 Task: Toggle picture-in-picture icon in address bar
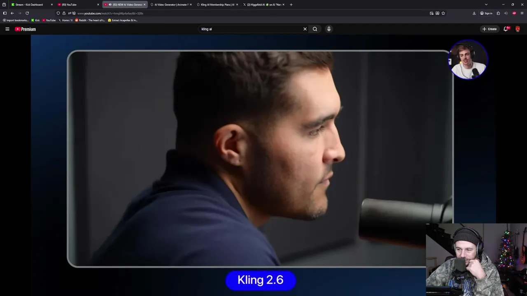point(431,13)
